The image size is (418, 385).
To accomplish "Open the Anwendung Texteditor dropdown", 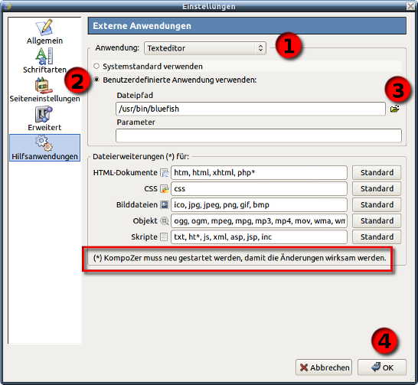I will (x=205, y=48).
